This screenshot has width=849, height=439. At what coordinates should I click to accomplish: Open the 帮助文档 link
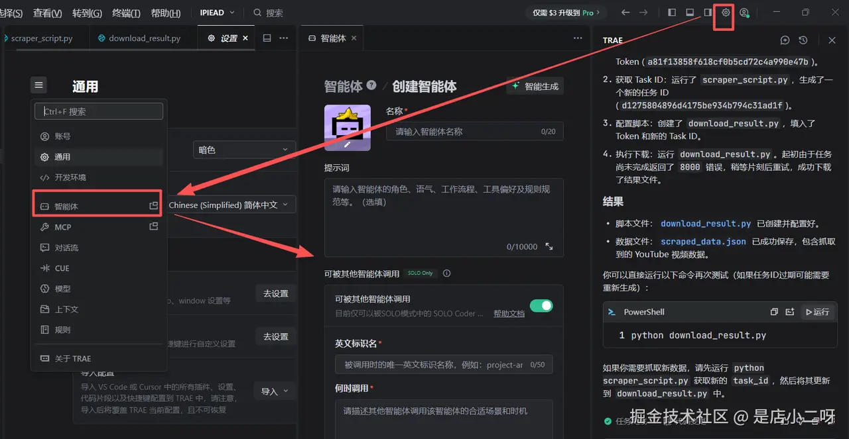pyautogui.click(x=509, y=313)
